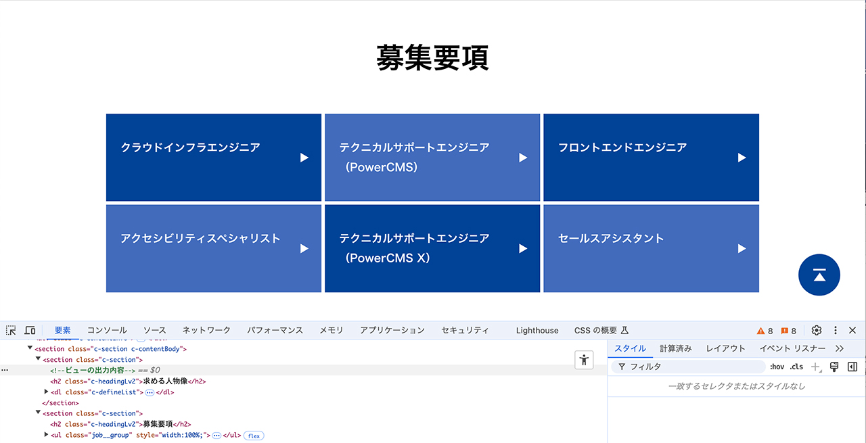Select the closing /section tag row
Viewport: 866px width, 443px height.
click(x=60, y=402)
